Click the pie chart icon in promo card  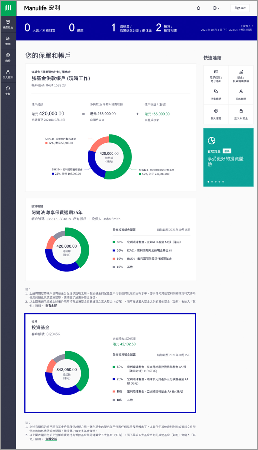coord(212,140)
